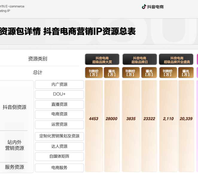Click the Douyin logo icon at top

[x=144, y=7]
